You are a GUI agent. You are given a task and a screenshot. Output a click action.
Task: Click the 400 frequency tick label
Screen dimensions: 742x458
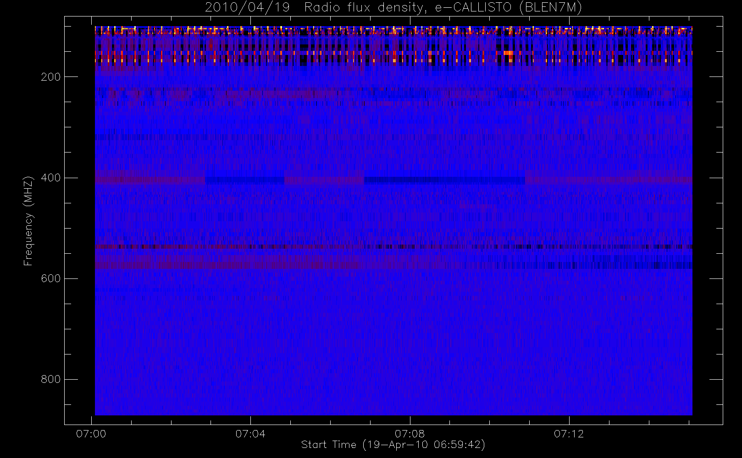pyautogui.click(x=51, y=178)
